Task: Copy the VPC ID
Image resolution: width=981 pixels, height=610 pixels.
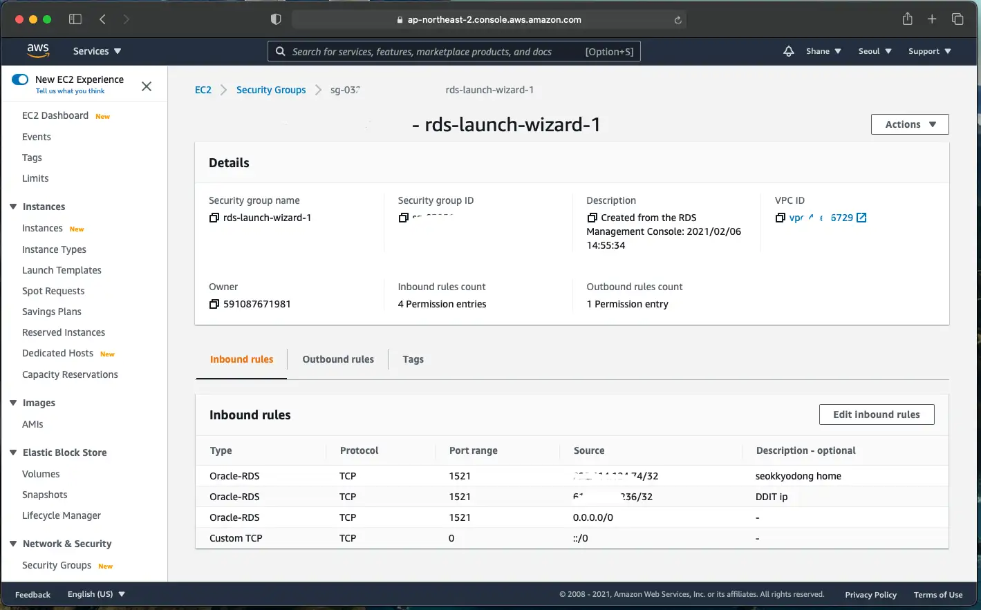Action: [x=781, y=218]
